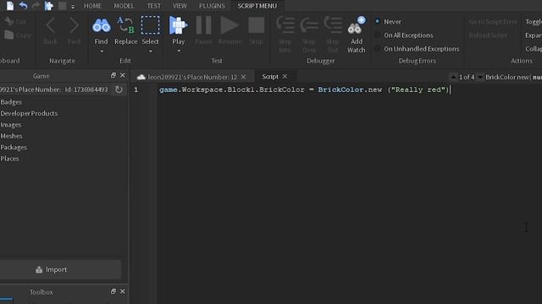Click Go to Script Error
Viewport: 542px width, 304px height.
coord(493,22)
